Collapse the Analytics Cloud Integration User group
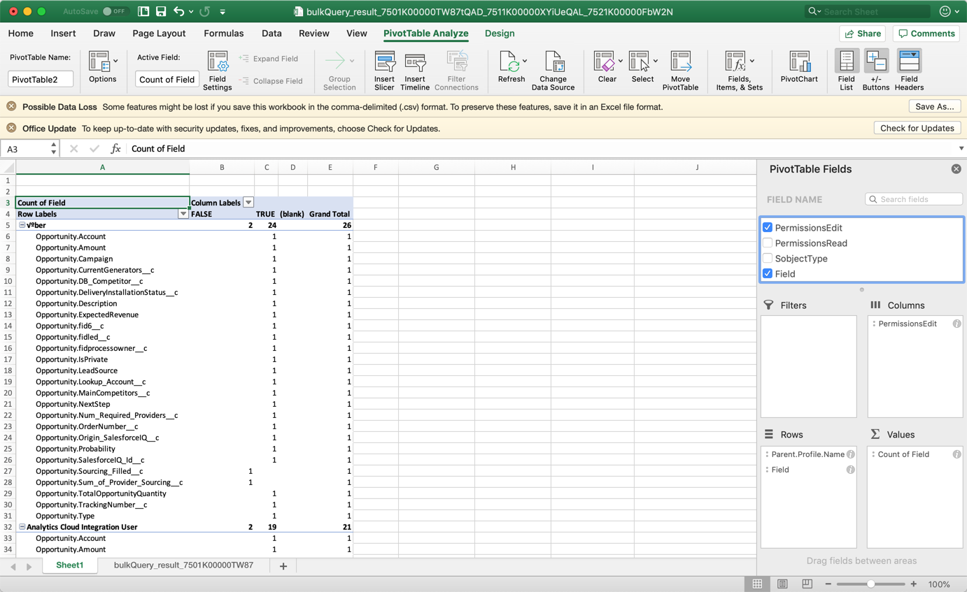Screen dimensions: 967x592 coord(21,527)
